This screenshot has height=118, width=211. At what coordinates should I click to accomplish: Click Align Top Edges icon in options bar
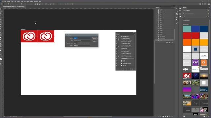tap(46, 4)
